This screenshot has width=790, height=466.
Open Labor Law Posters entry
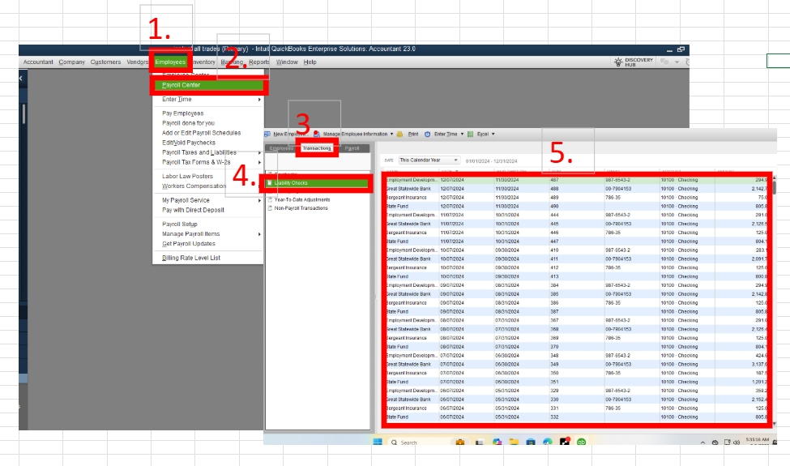pyautogui.click(x=187, y=177)
